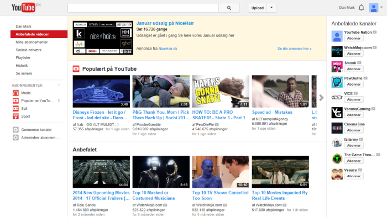Open the NiceHair ad thumbnail
The height and width of the screenshot is (217, 387).
point(103,38)
